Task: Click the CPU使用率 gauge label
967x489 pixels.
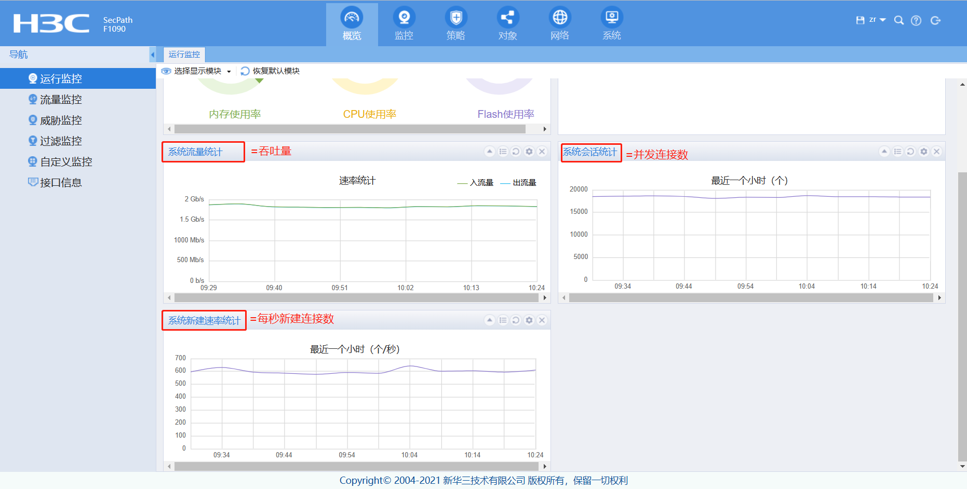Action: (370, 114)
